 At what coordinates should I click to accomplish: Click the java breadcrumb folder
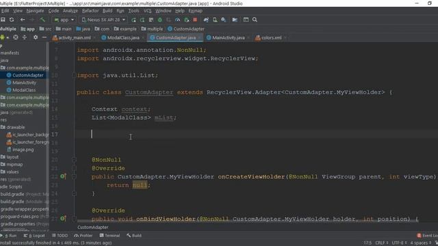click(x=83, y=29)
